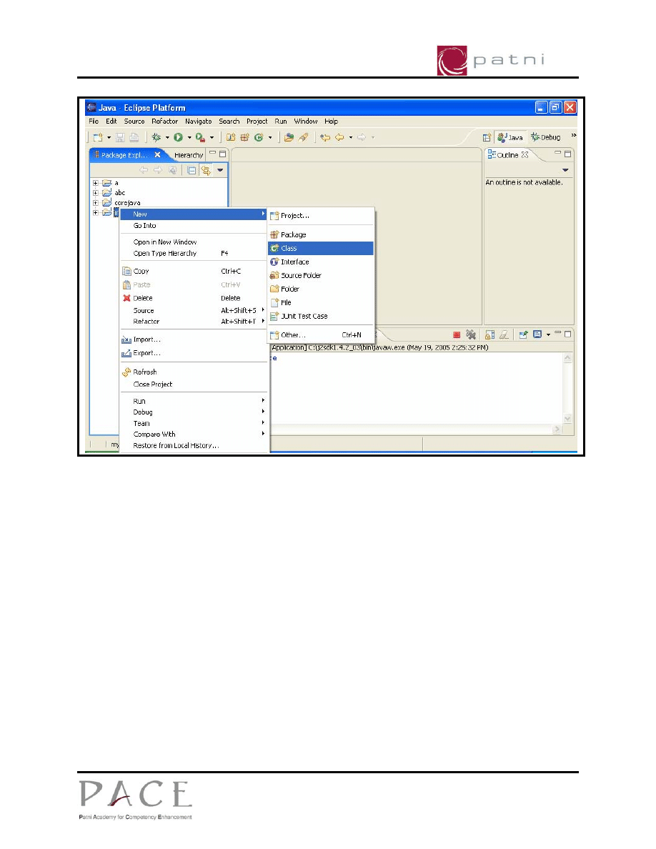Viewport: 656px width, 849px height.
Task: Click the Open Perspective icon
Action: point(487,137)
